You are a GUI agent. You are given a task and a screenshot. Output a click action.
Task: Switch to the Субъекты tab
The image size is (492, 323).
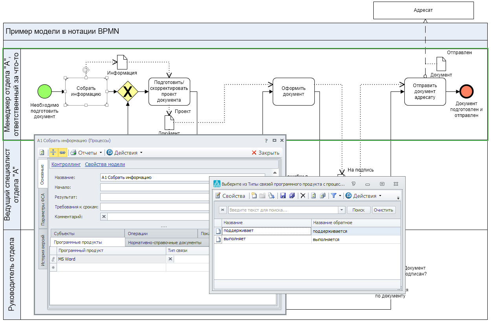point(64,234)
